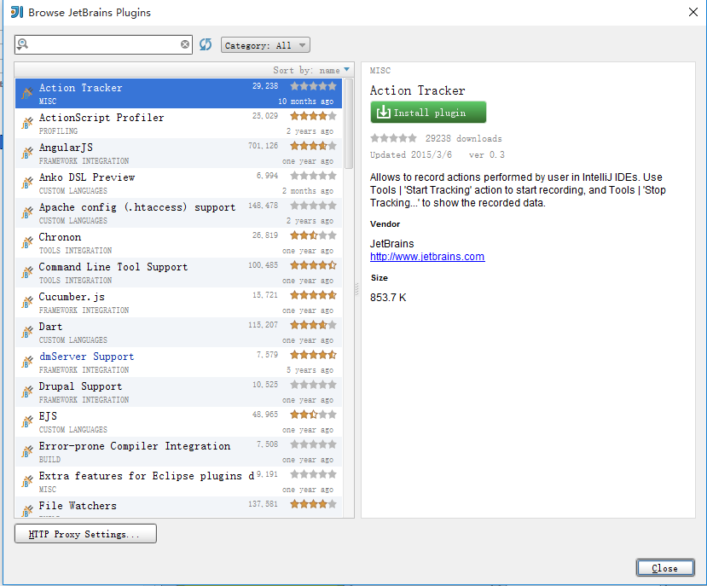Click the plugin icon beside Chronon
Image resolution: width=707 pixels, height=586 pixels.
pos(27,243)
